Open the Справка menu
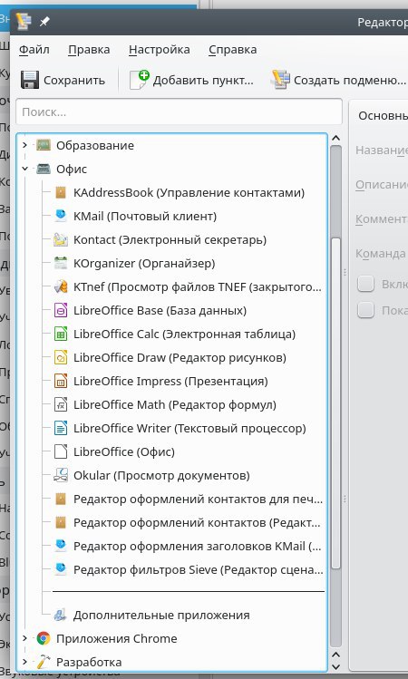The width and height of the screenshot is (408, 679). pyautogui.click(x=233, y=49)
